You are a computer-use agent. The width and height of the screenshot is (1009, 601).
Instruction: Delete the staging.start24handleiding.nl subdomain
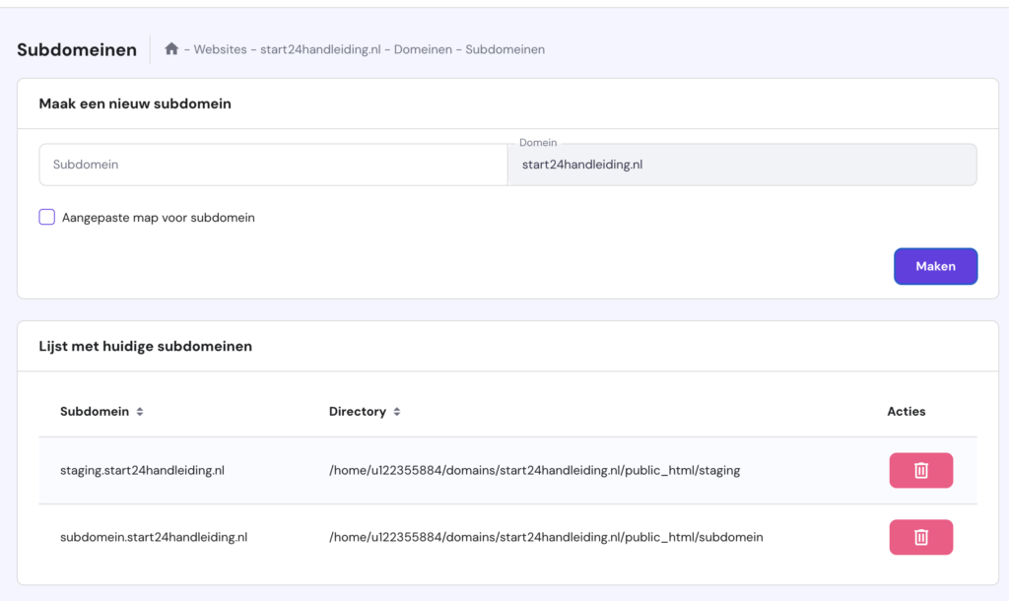coord(920,471)
